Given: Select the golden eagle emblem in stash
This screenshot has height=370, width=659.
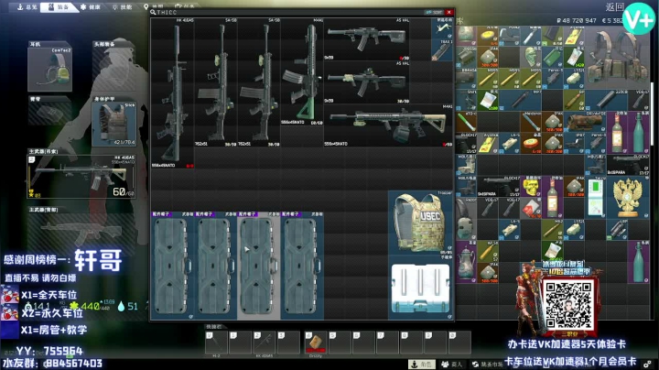Looking at the screenshot, I should coord(628,198).
